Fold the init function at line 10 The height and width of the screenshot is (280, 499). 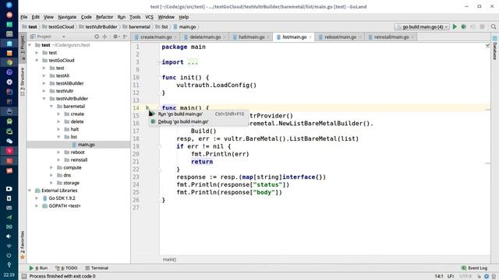pos(159,78)
